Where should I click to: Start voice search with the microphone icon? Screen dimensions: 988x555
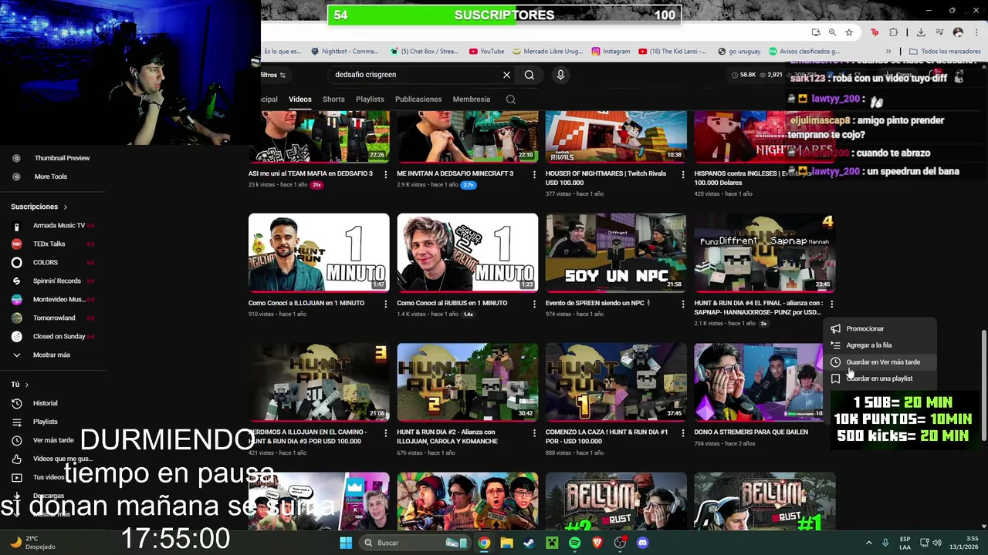[x=560, y=75]
